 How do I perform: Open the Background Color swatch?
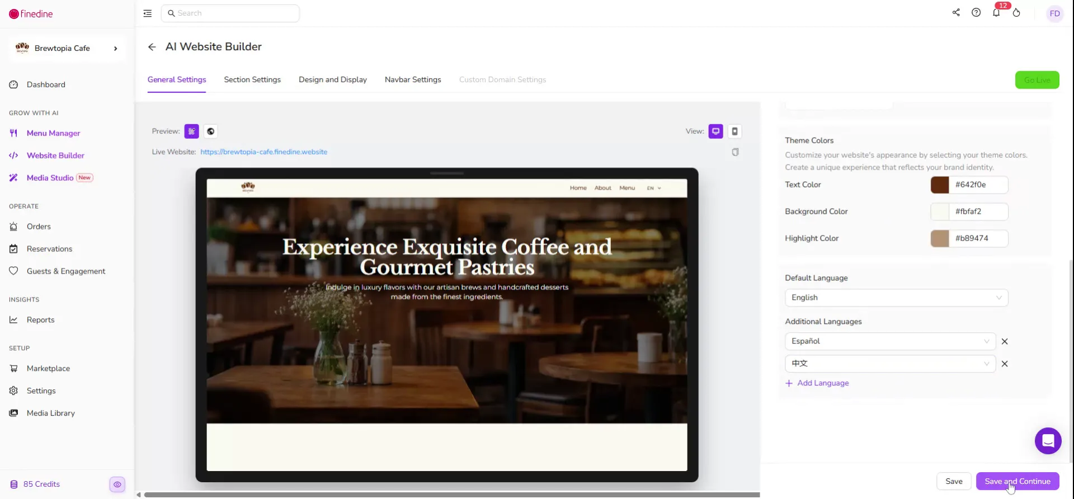940,211
